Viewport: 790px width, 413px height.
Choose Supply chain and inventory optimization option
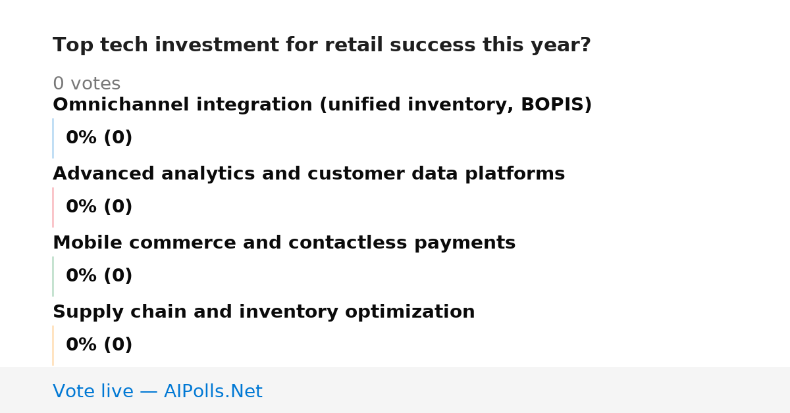263,312
